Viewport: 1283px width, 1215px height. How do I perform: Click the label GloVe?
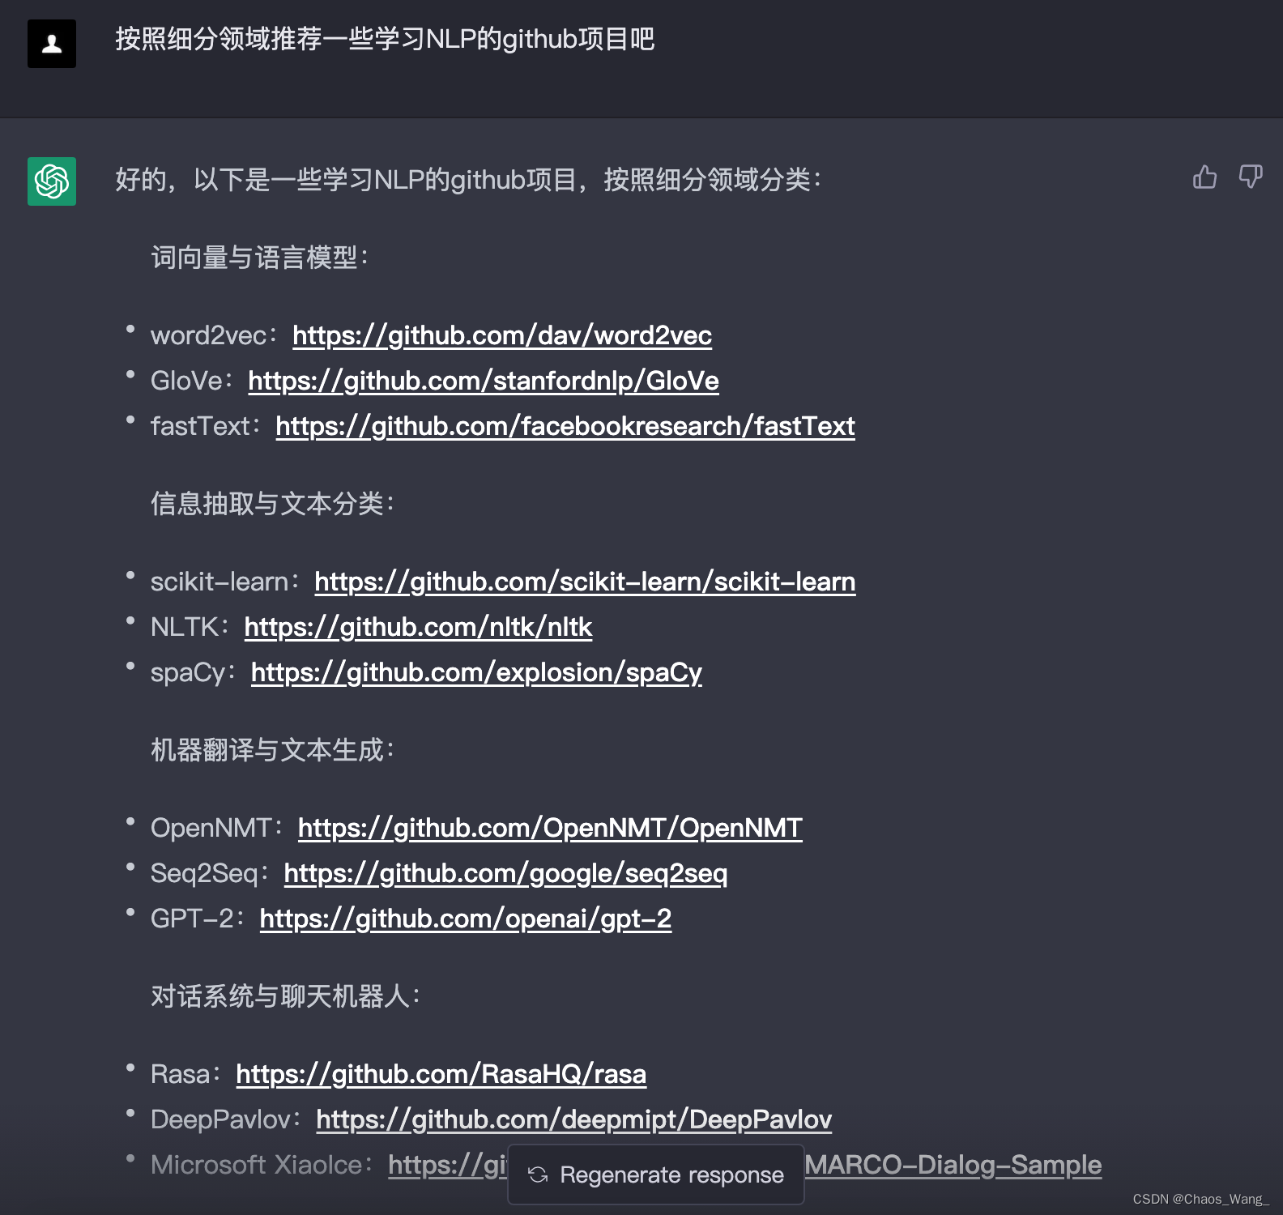click(186, 381)
